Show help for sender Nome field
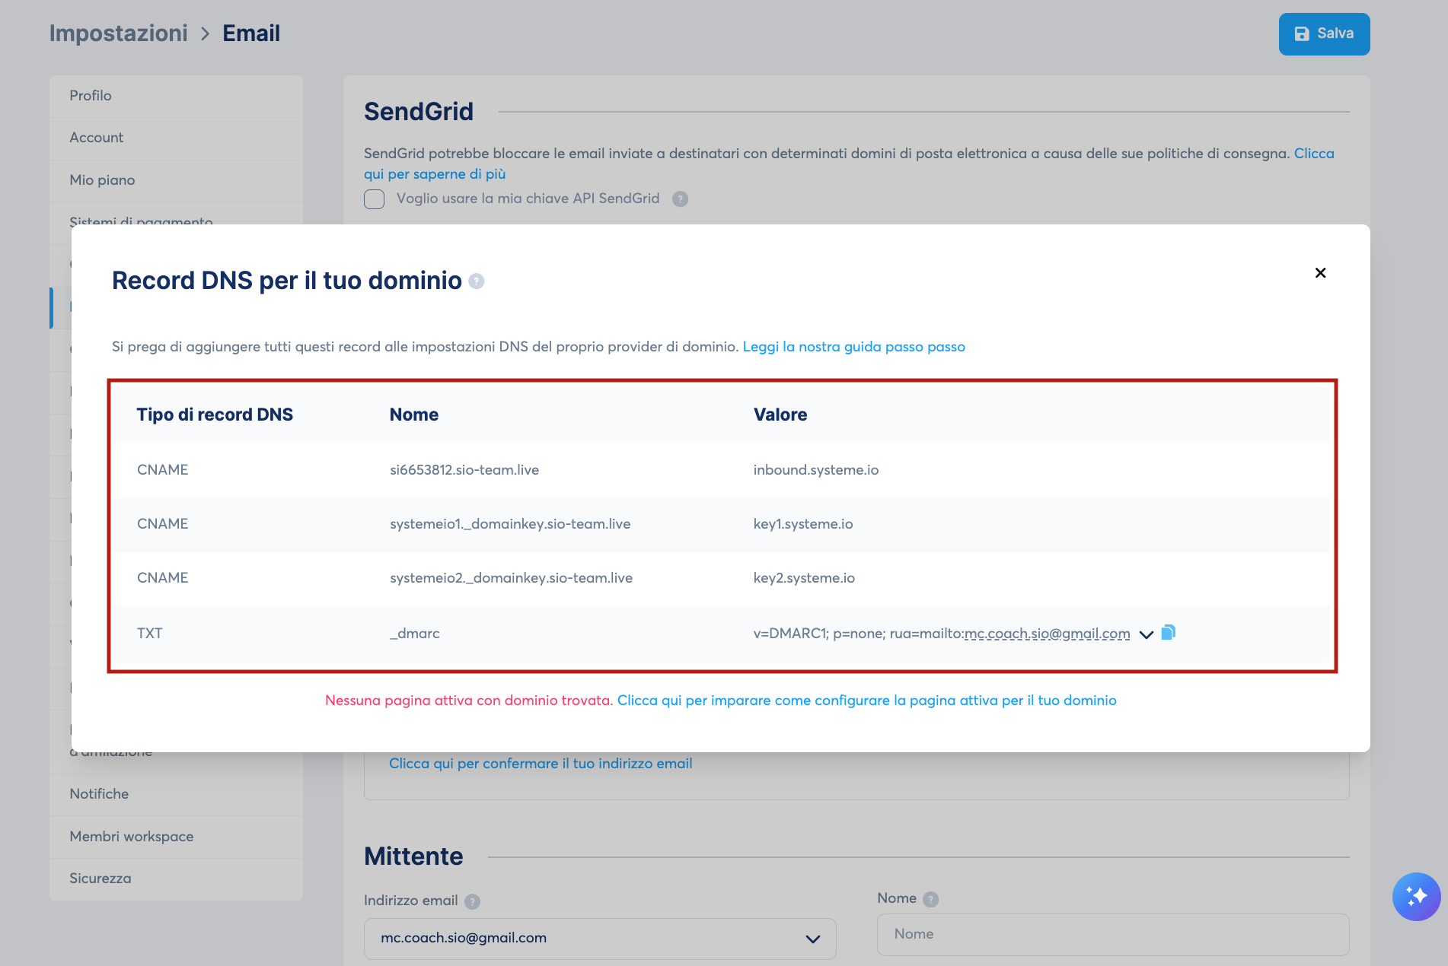The height and width of the screenshot is (966, 1448). (x=930, y=899)
